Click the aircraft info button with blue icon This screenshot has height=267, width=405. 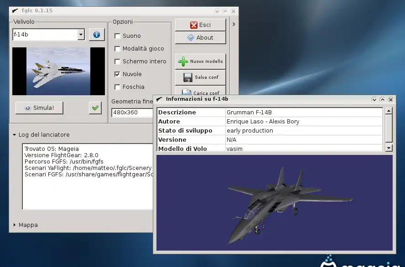tap(97, 35)
